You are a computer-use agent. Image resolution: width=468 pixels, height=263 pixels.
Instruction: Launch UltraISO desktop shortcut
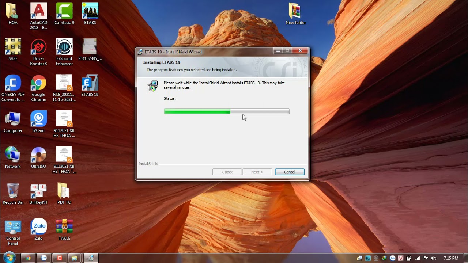click(x=38, y=157)
